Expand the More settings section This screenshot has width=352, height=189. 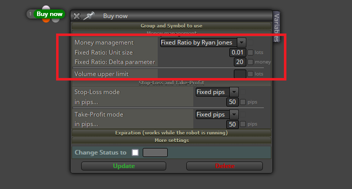tap(172, 140)
